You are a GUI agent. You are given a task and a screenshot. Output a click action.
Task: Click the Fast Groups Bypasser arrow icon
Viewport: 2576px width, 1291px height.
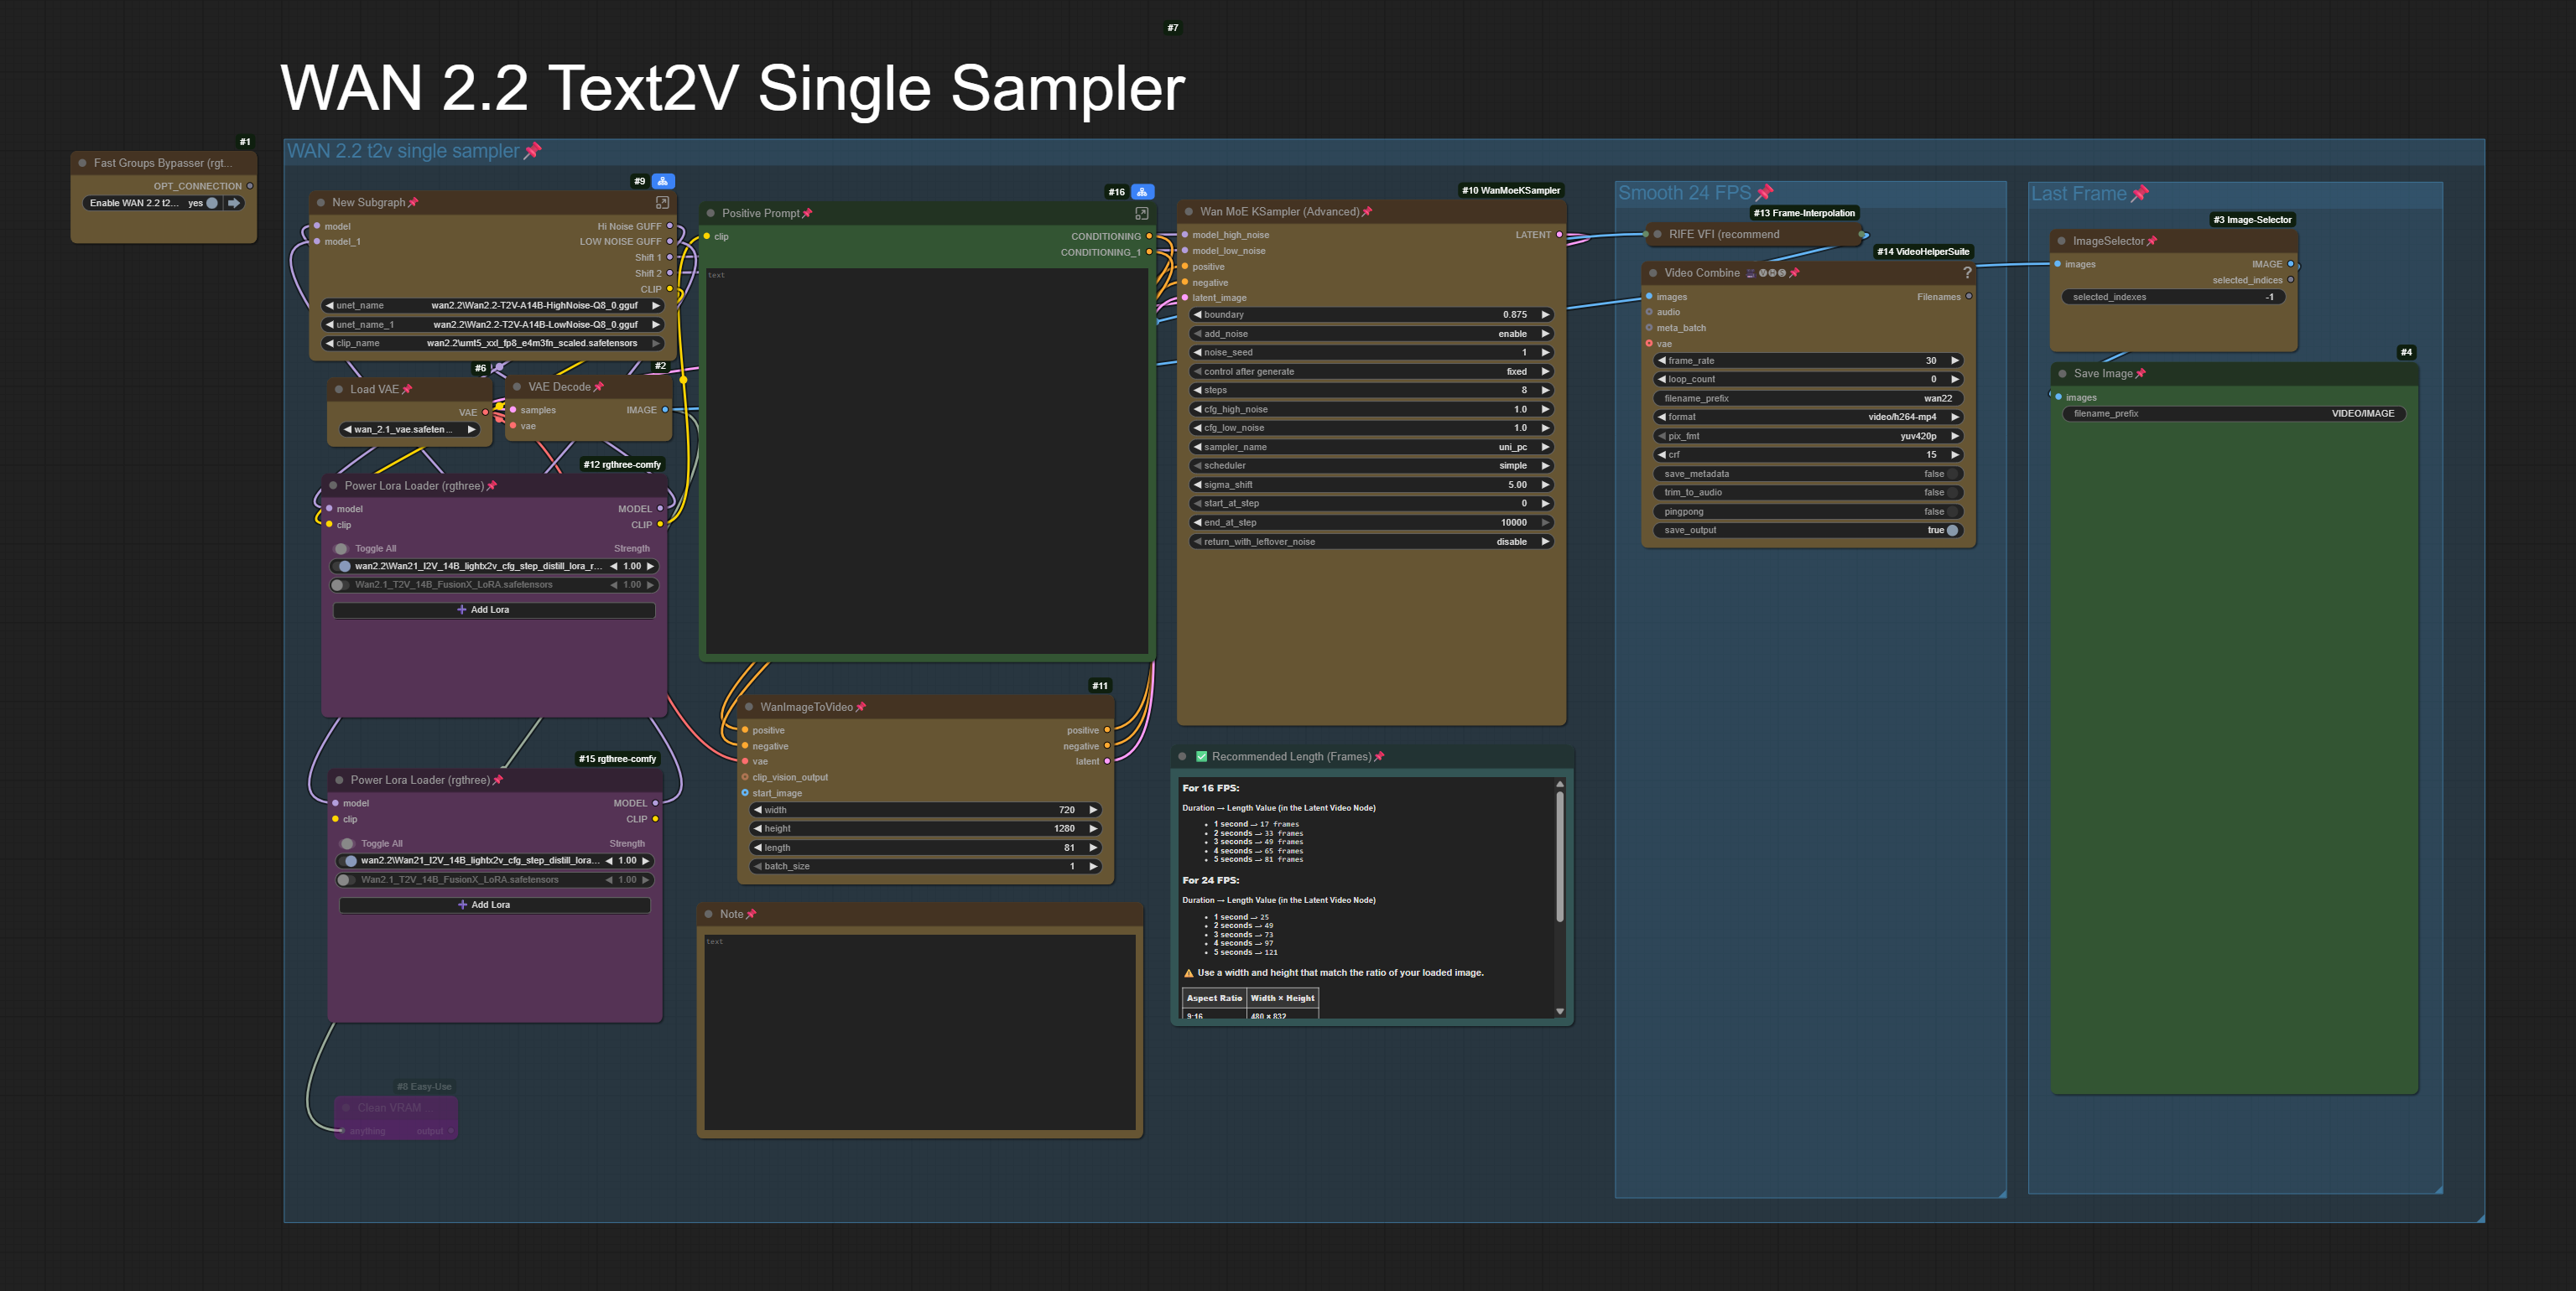[233, 203]
